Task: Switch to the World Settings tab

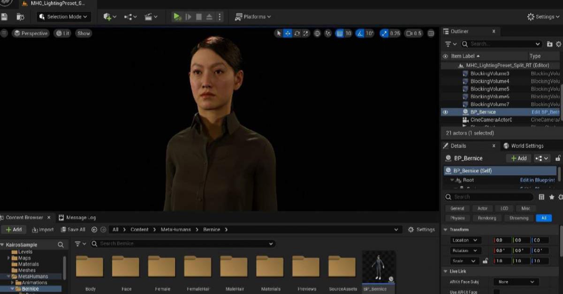Action: (x=524, y=146)
